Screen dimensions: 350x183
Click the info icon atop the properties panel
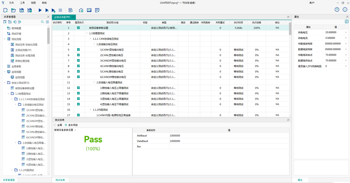pyautogui.click(x=346, y=22)
